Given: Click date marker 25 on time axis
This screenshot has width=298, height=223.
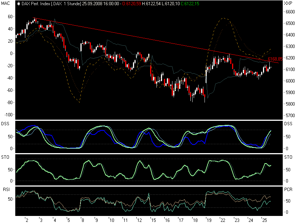Looking at the screenshot, I should pos(264,220).
